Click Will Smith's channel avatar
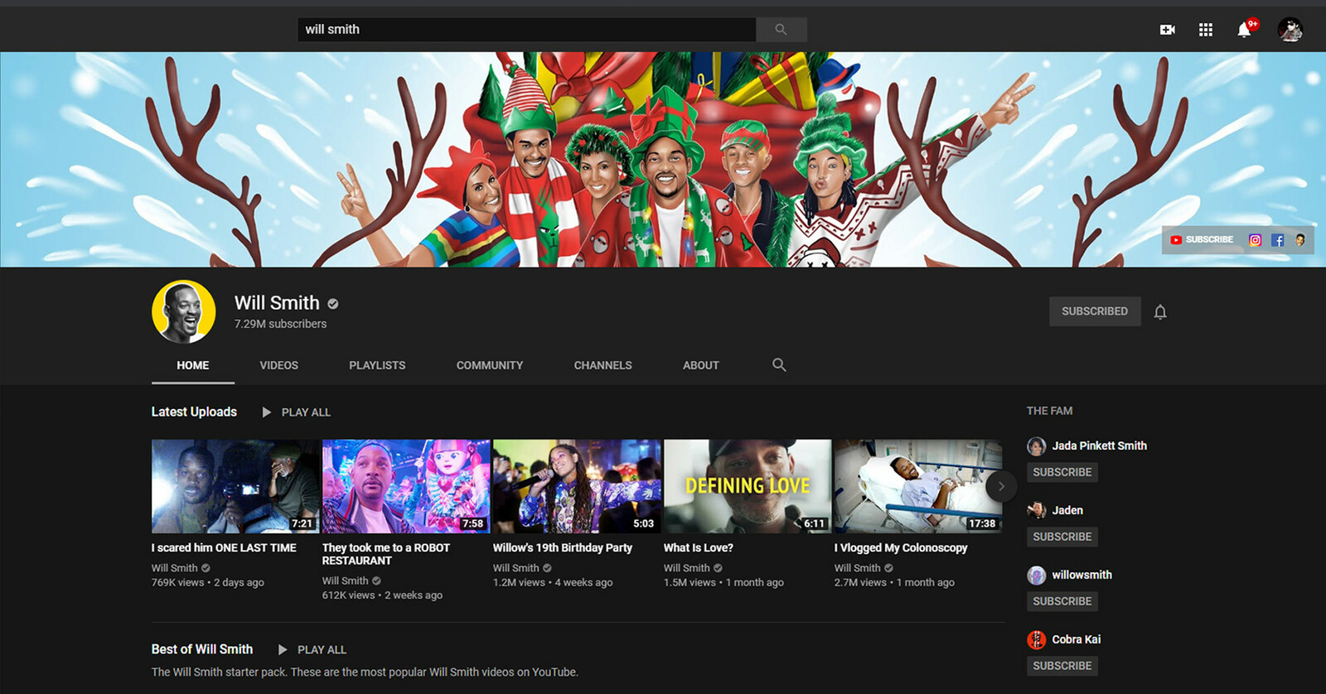The width and height of the screenshot is (1326, 694). (x=184, y=311)
